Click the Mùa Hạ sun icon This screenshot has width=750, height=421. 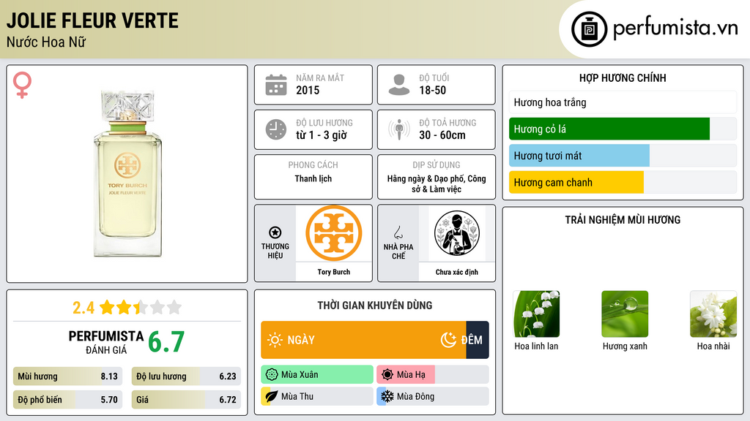[x=387, y=375]
